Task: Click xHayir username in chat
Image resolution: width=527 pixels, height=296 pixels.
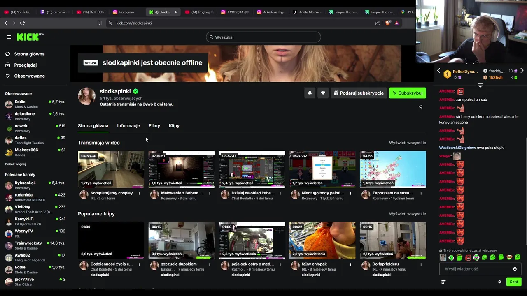Action: pyautogui.click(x=445, y=156)
